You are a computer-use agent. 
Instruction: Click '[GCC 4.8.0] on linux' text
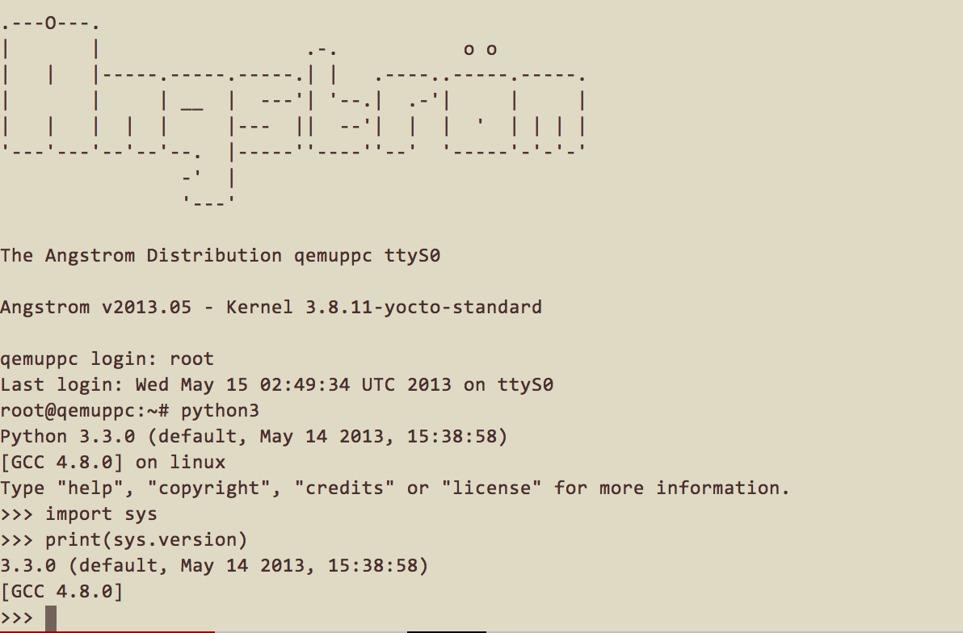pyautogui.click(x=113, y=462)
